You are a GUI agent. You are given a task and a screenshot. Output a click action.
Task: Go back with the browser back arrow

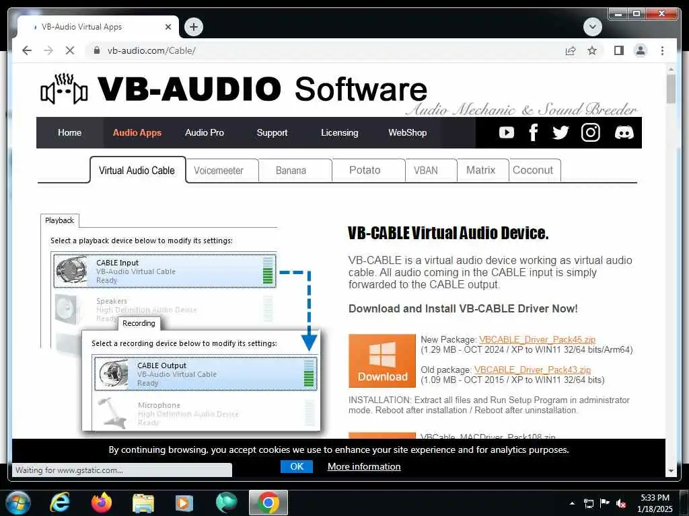[27, 50]
